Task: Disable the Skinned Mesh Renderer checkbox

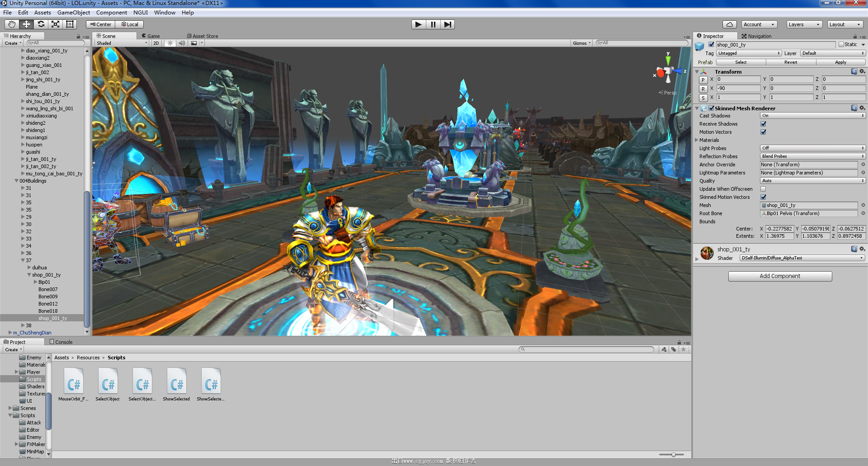Action: click(x=712, y=108)
